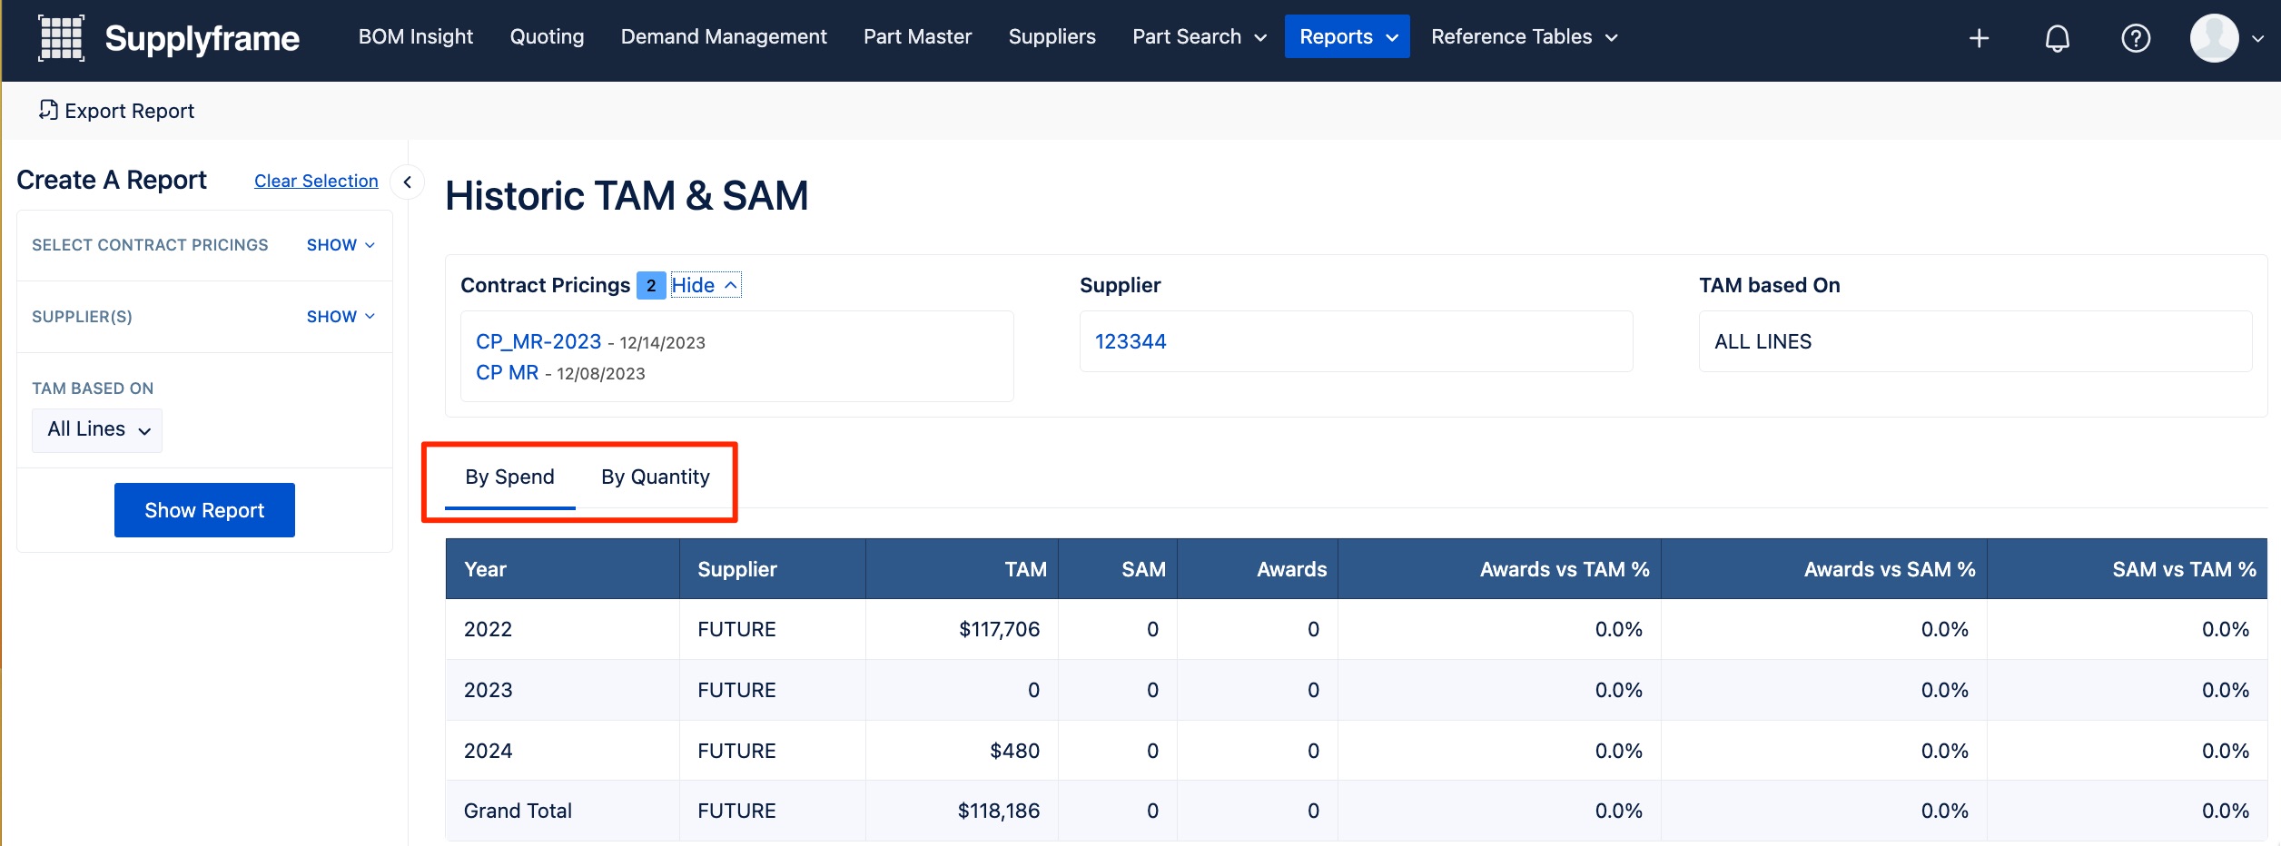Image resolution: width=2281 pixels, height=846 pixels.
Task: Click the Historic TAM & SAM title
Action: coord(627,196)
